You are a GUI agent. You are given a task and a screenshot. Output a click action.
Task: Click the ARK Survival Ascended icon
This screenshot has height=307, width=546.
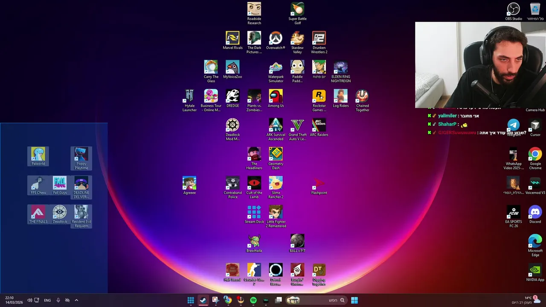click(276, 130)
